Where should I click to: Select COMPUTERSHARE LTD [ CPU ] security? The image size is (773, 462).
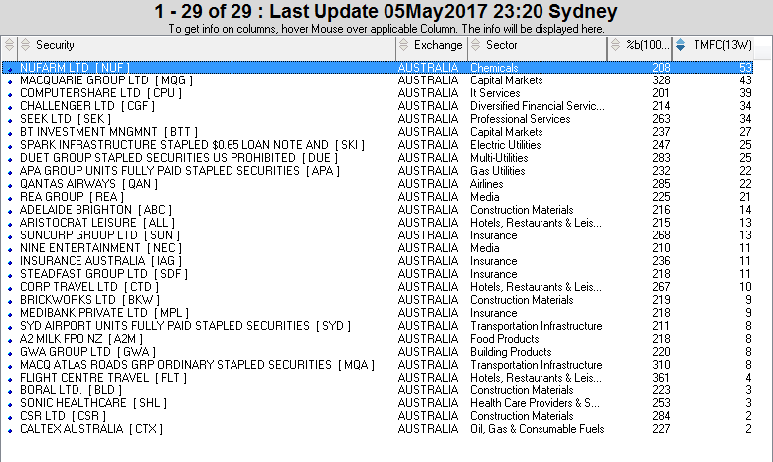point(100,92)
